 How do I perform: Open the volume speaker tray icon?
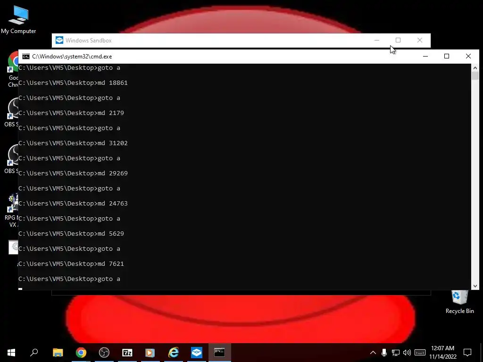(x=407, y=353)
